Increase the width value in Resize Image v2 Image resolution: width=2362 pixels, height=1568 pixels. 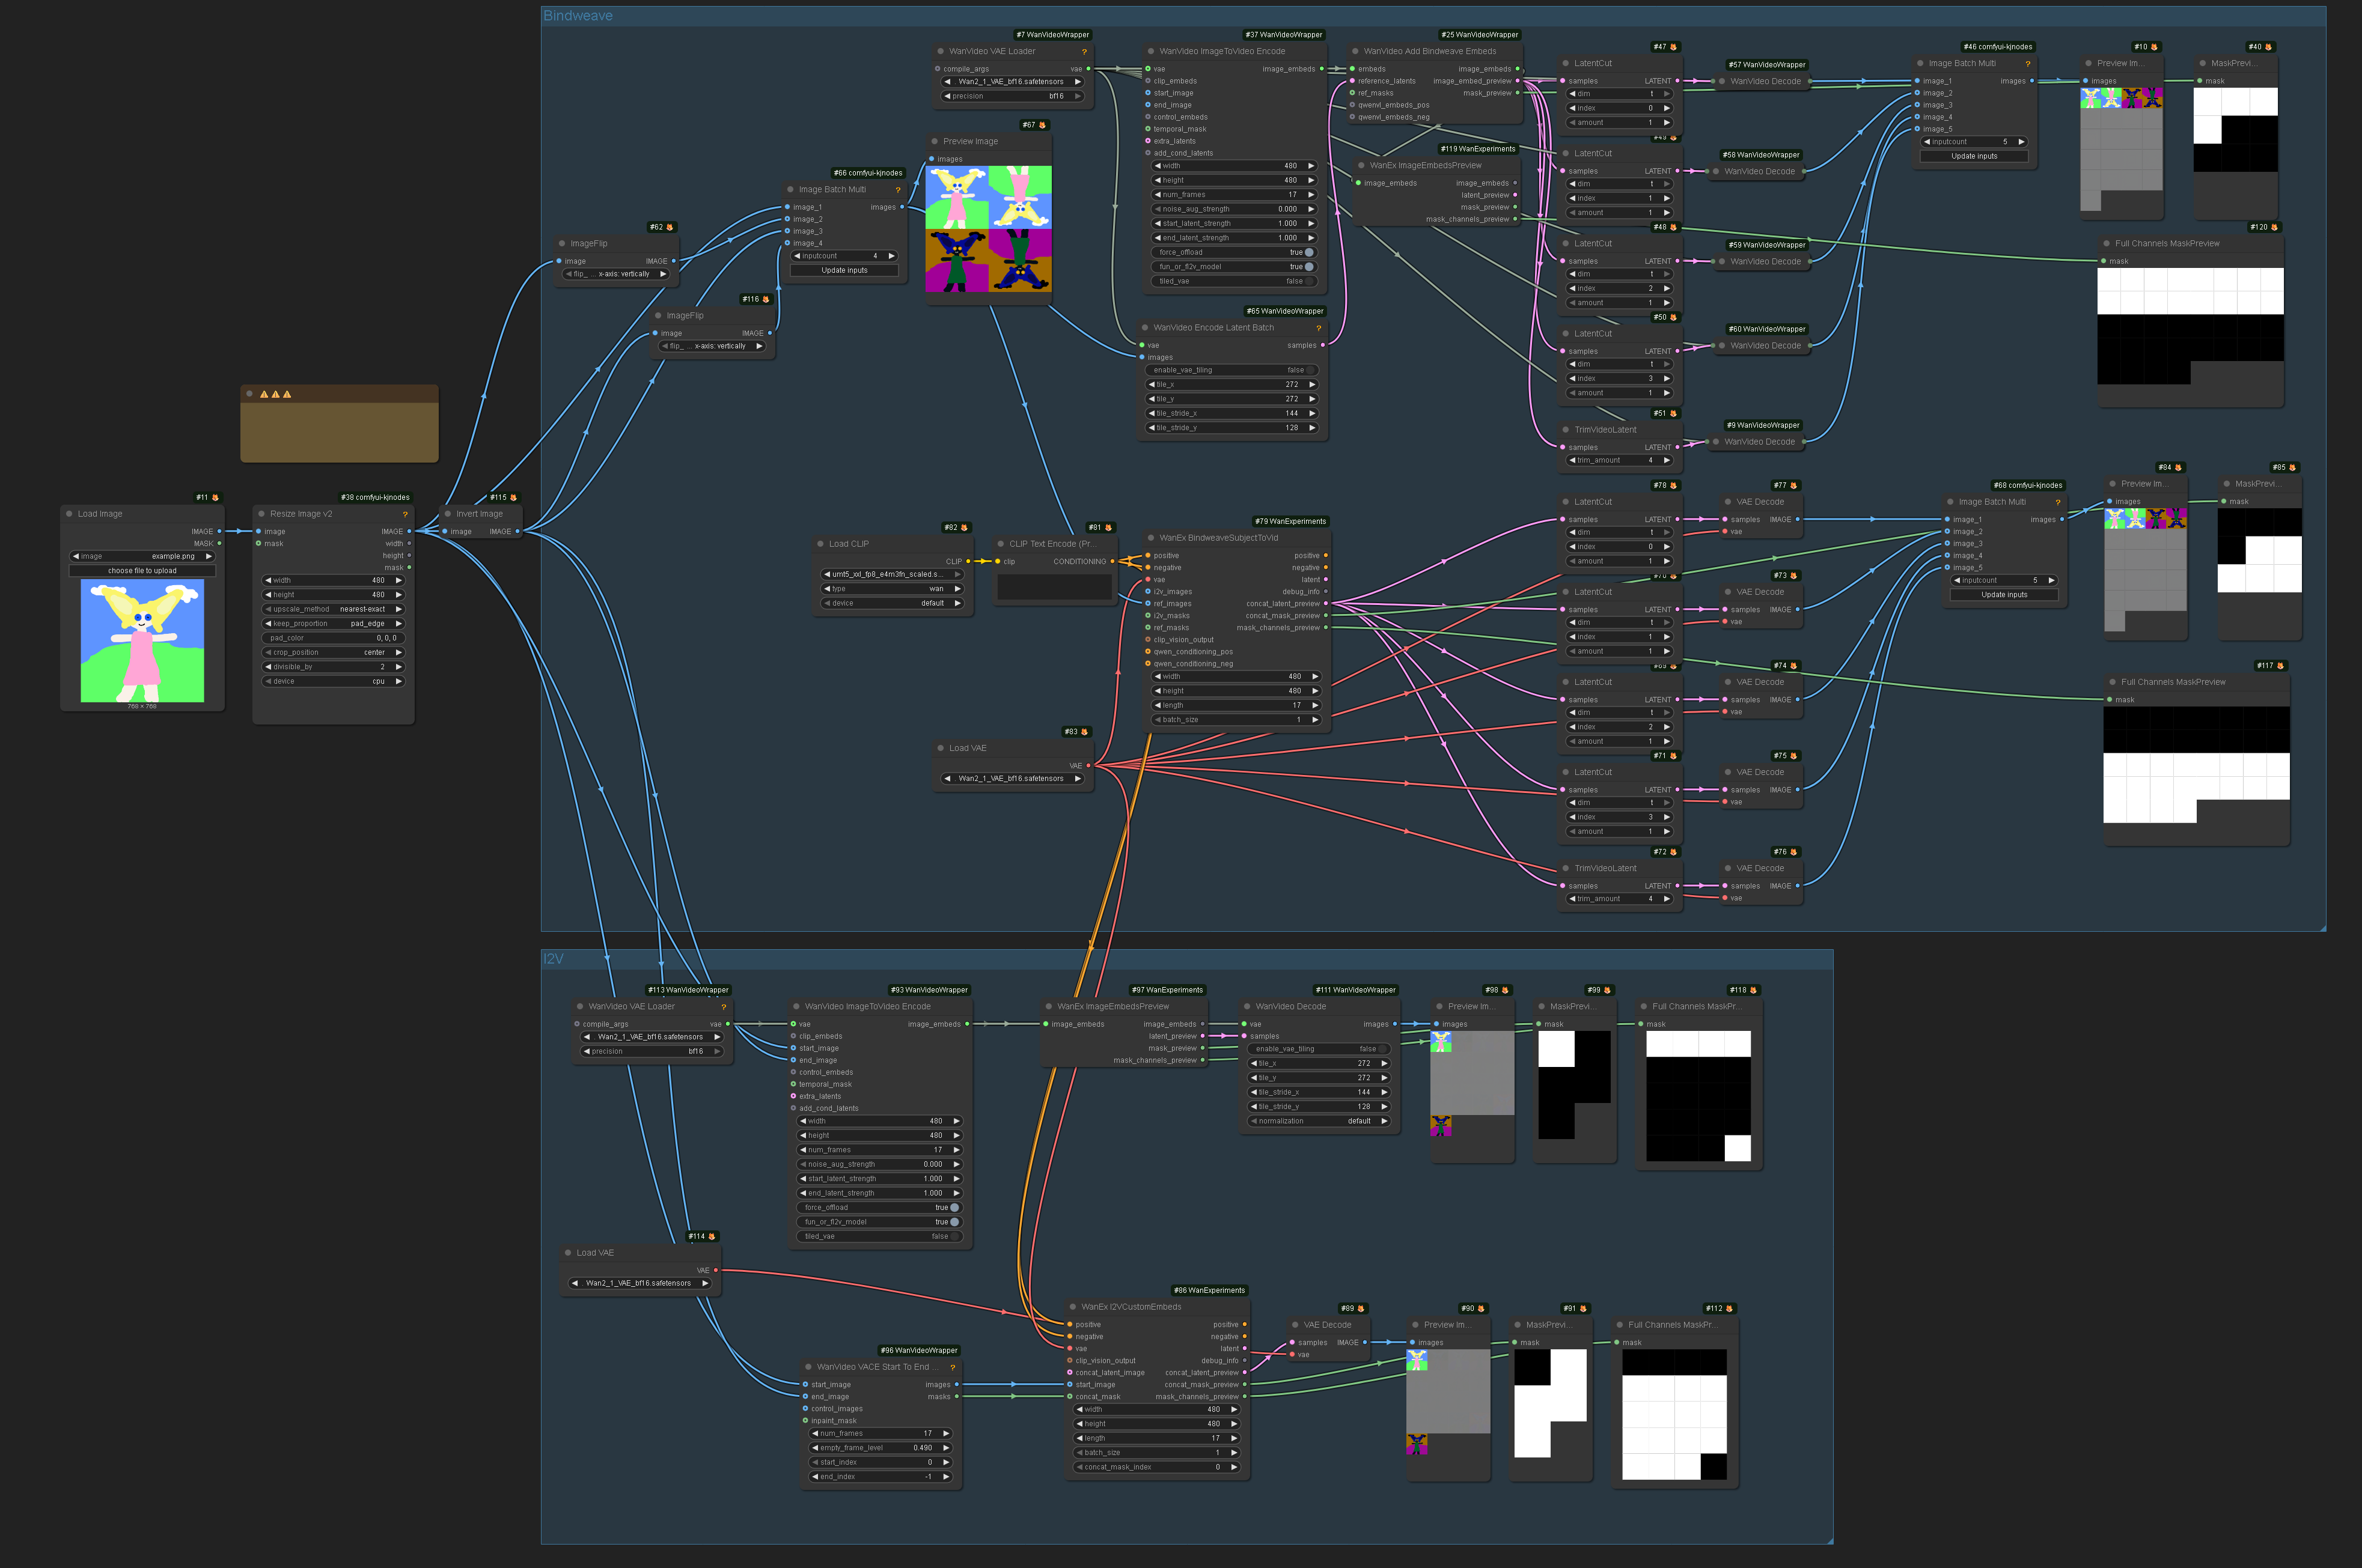tap(398, 580)
